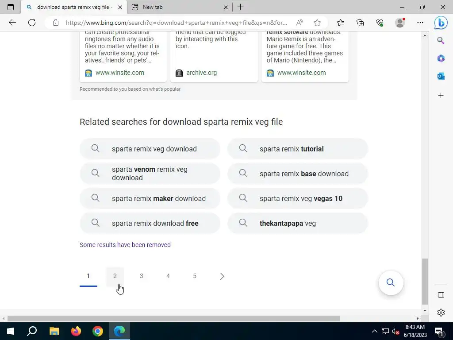
Task: Add a new sidebar app
Action: tap(441, 96)
